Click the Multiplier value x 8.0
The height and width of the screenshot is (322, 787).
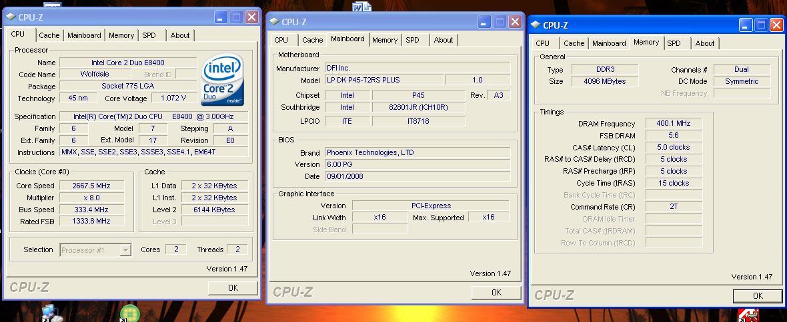91,198
